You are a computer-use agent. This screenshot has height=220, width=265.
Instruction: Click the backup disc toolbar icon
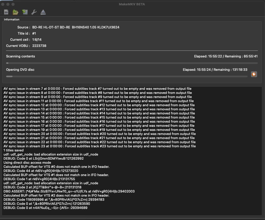click(x=25, y=12)
